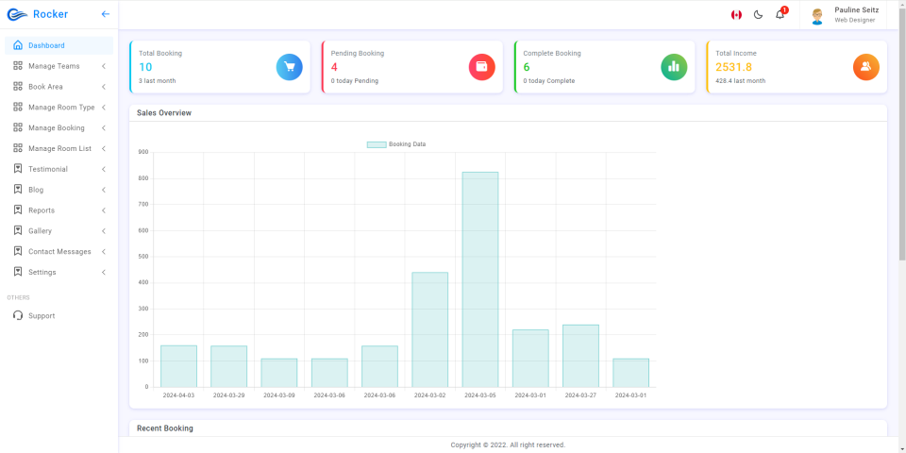Click the wallet icon on Pending Booking
This screenshot has width=906, height=453.
(x=482, y=67)
